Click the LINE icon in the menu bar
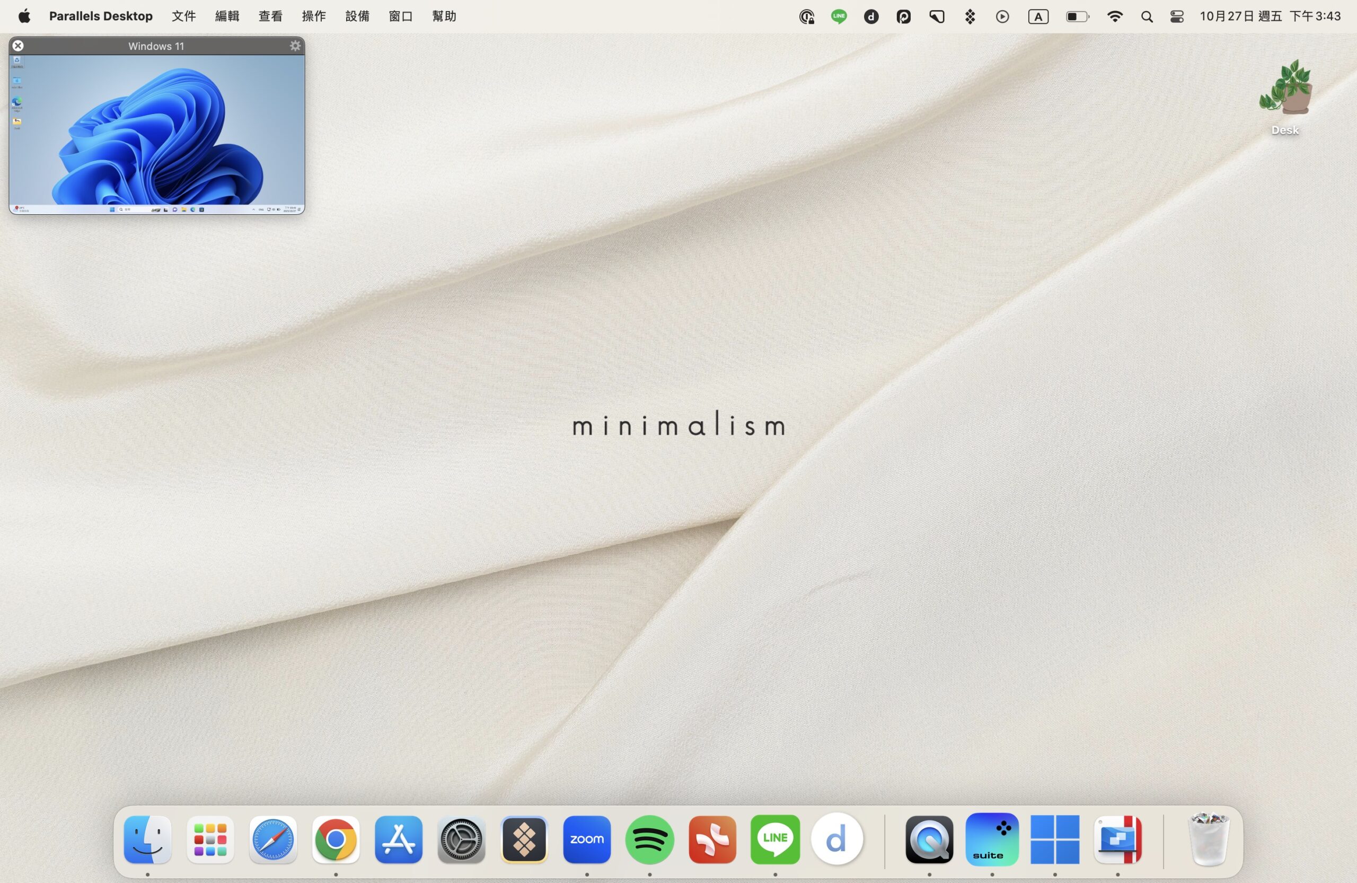 839,16
